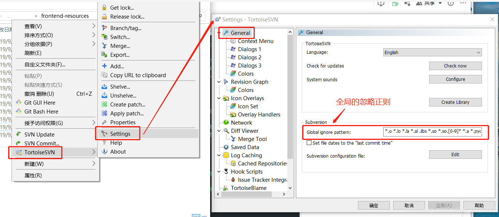Click the Configure system sounds button
Image resolution: width=499 pixels, height=217 pixels.
click(455, 79)
